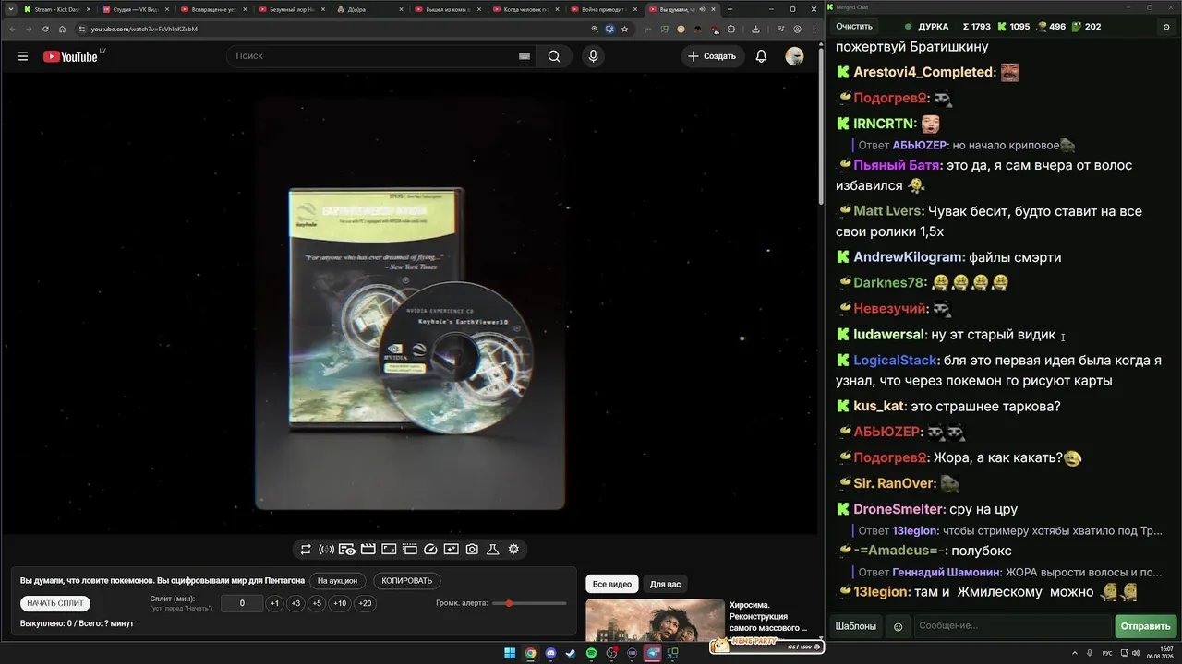
Task: Open the YouTube guide hamburger menu
Action: [22, 56]
